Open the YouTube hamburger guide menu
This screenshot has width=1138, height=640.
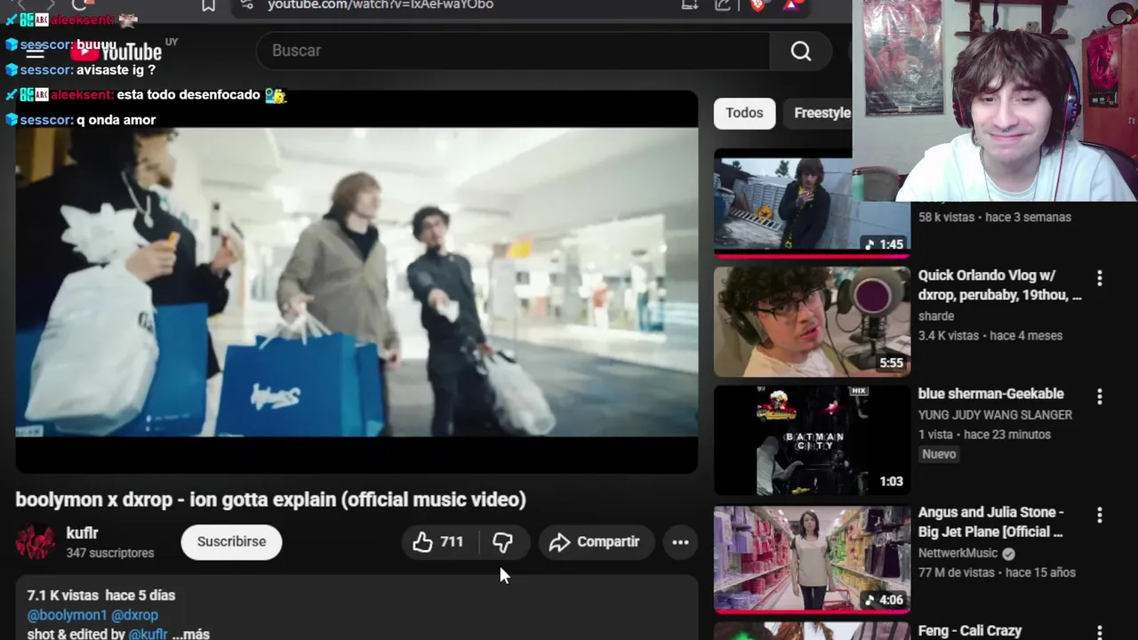tap(35, 52)
